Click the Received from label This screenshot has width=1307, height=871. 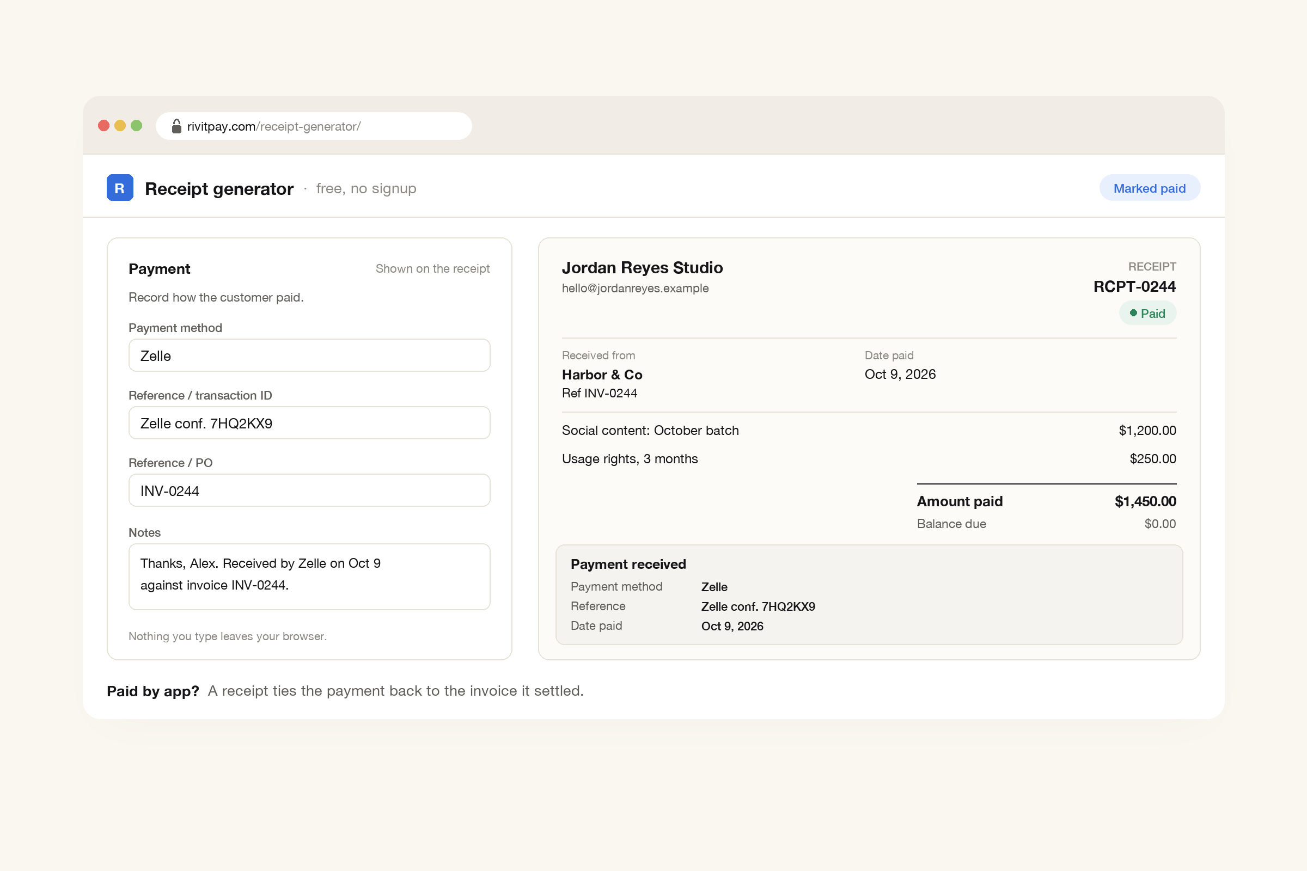598,355
